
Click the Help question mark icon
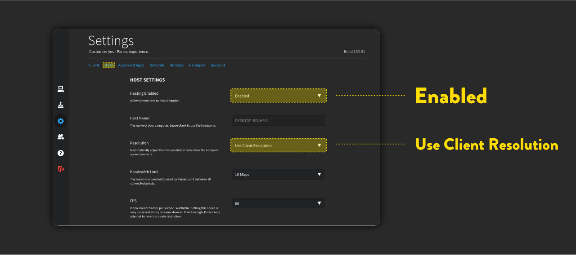coord(61,153)
